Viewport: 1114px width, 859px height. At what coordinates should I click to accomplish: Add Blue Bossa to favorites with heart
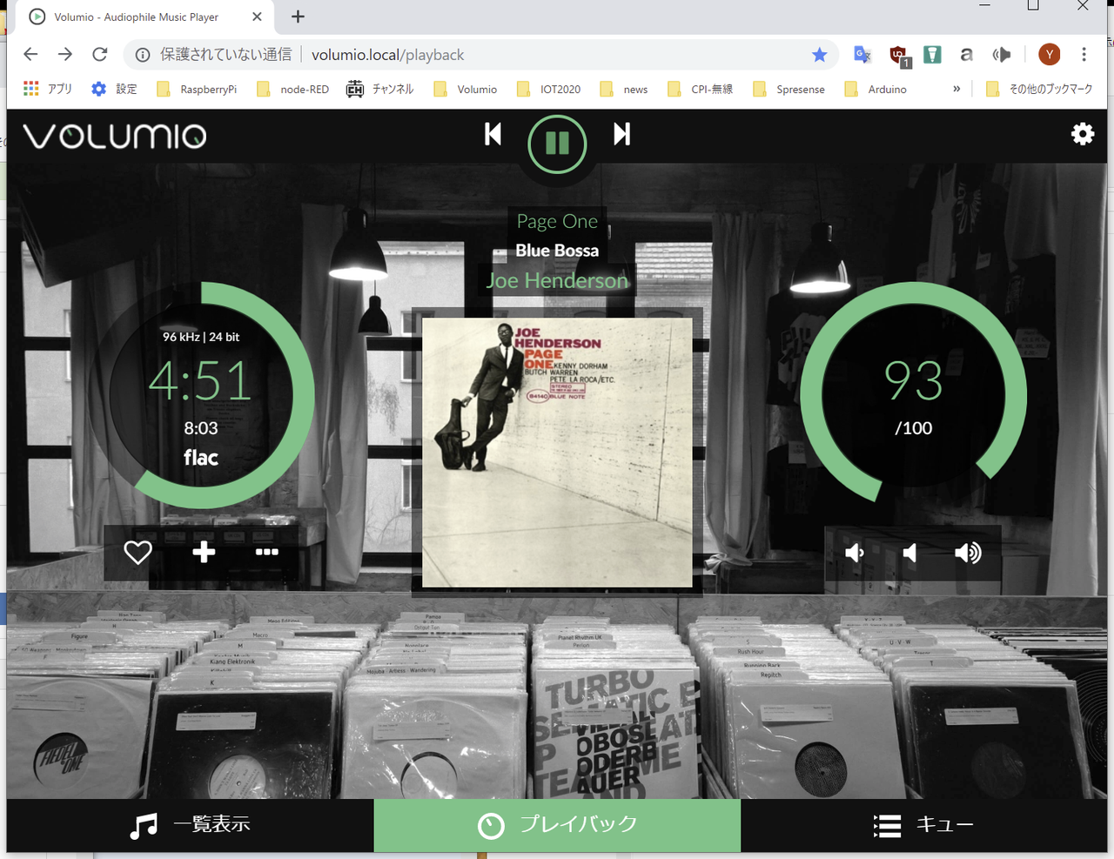[138, 553]
